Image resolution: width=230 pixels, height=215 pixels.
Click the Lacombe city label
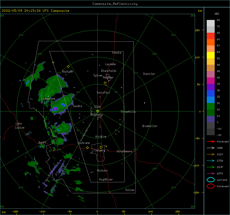(x=110, y=64)
